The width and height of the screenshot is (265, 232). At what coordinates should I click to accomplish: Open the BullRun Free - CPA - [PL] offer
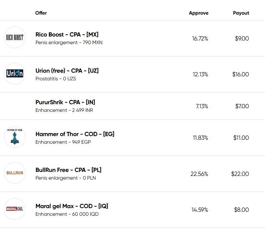pyautogui.click(x=68, y=170)
